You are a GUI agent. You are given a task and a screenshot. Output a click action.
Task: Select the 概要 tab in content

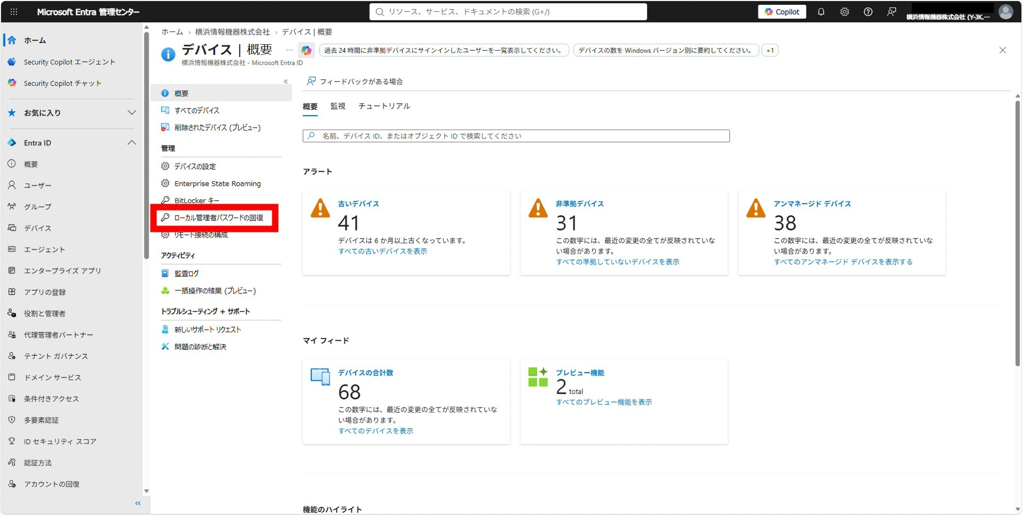pos(310,107)
